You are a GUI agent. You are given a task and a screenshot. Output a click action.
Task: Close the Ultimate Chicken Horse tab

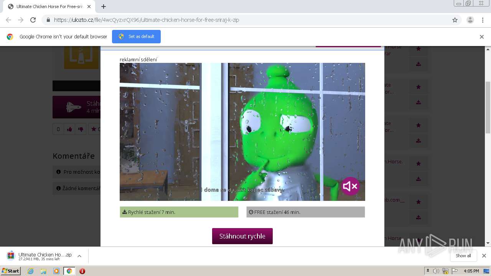pyautogui.click(x=89, y=7)
